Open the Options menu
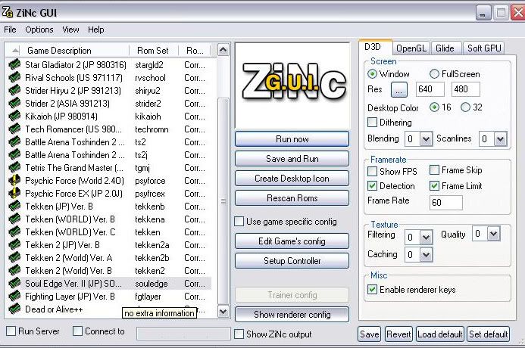 [x=39, y=30]
